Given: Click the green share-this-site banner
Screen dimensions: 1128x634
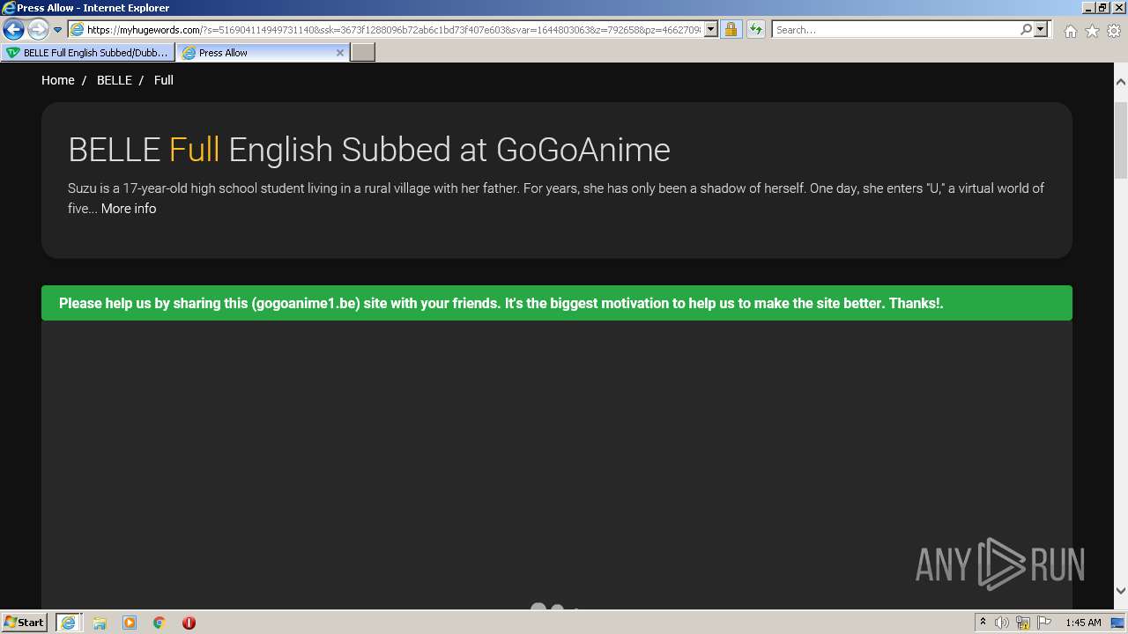Looking at the screenshot, I should (557, 303).
